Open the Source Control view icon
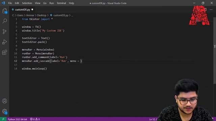 tap(4, 32)
